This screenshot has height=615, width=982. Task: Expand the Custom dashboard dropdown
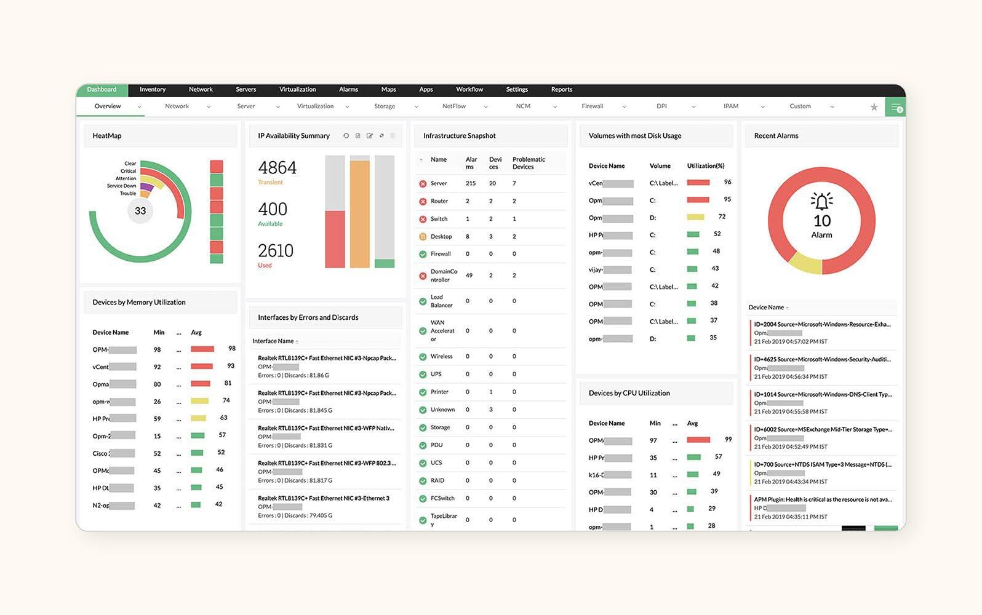tap(832, 107)
